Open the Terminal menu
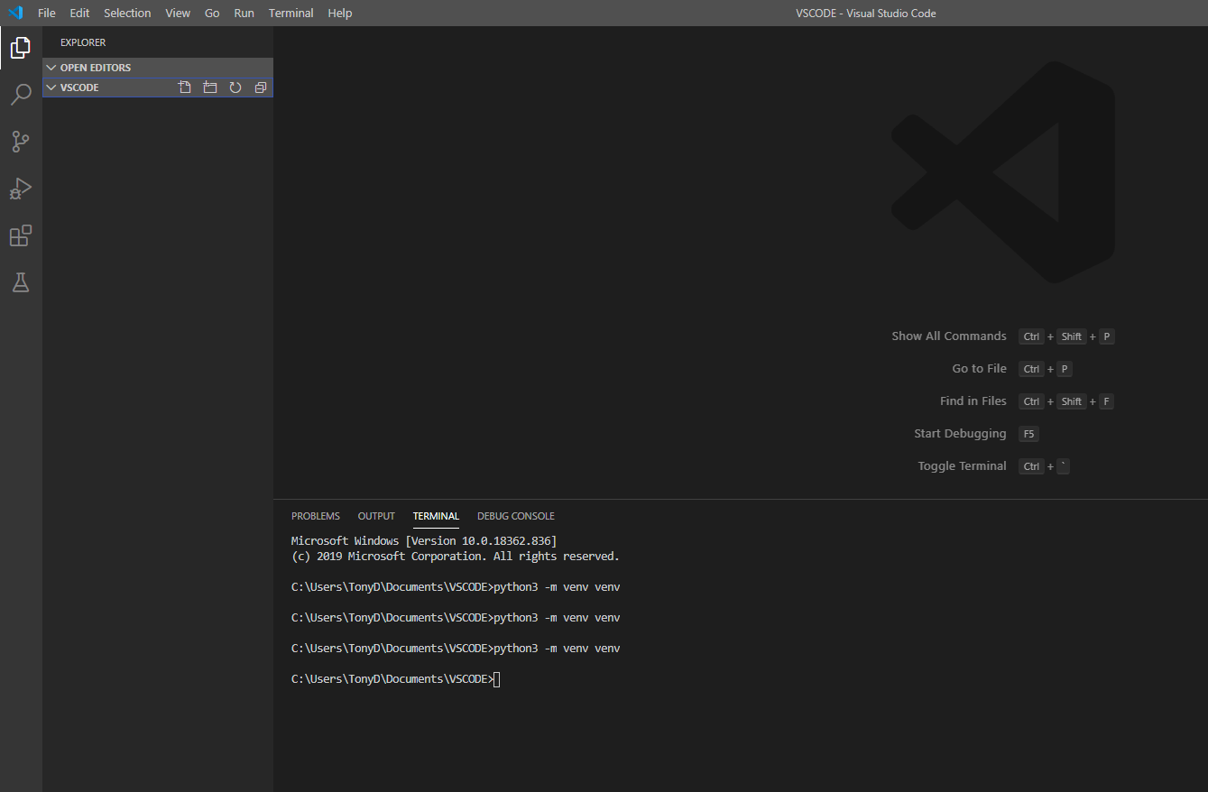The height and width of the screenshot is (792, 1208). [290, 13]
